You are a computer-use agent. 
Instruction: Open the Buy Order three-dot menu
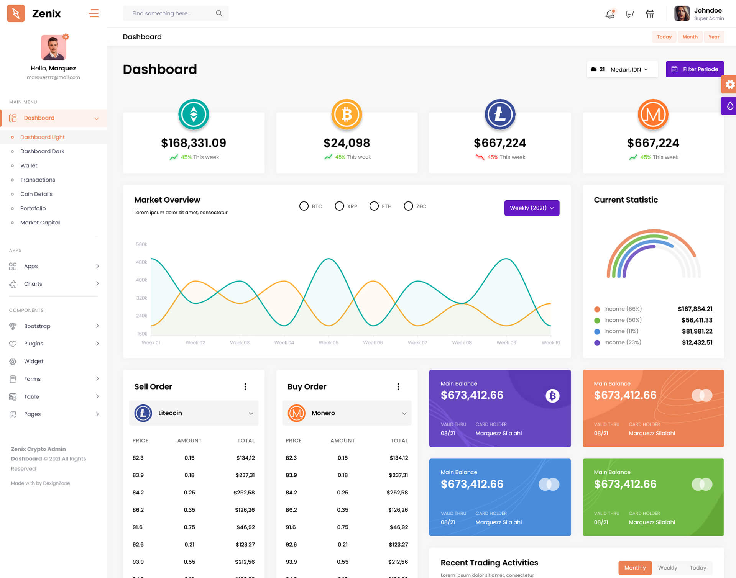398,386
